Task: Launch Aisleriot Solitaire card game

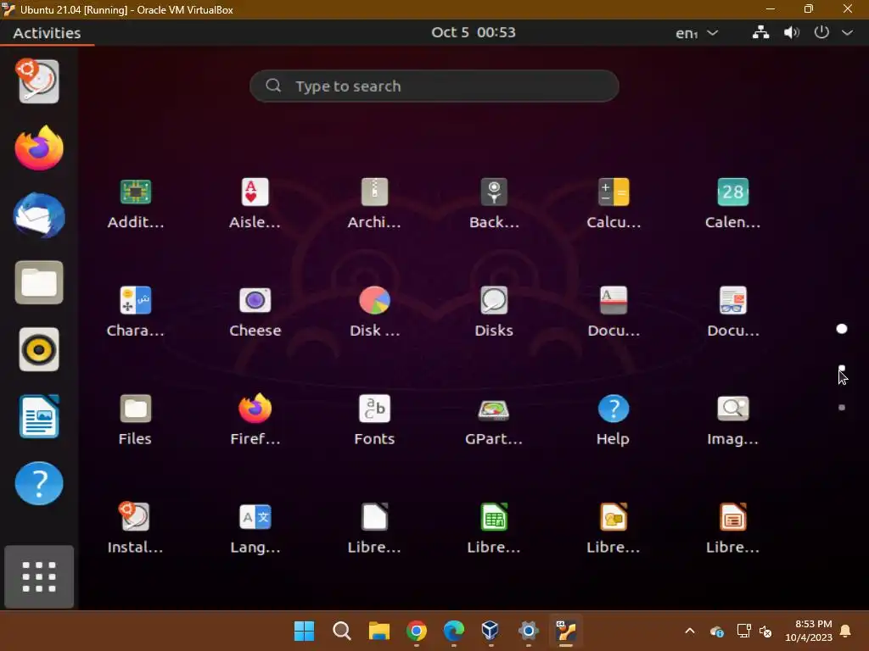Action: point(255,203)
